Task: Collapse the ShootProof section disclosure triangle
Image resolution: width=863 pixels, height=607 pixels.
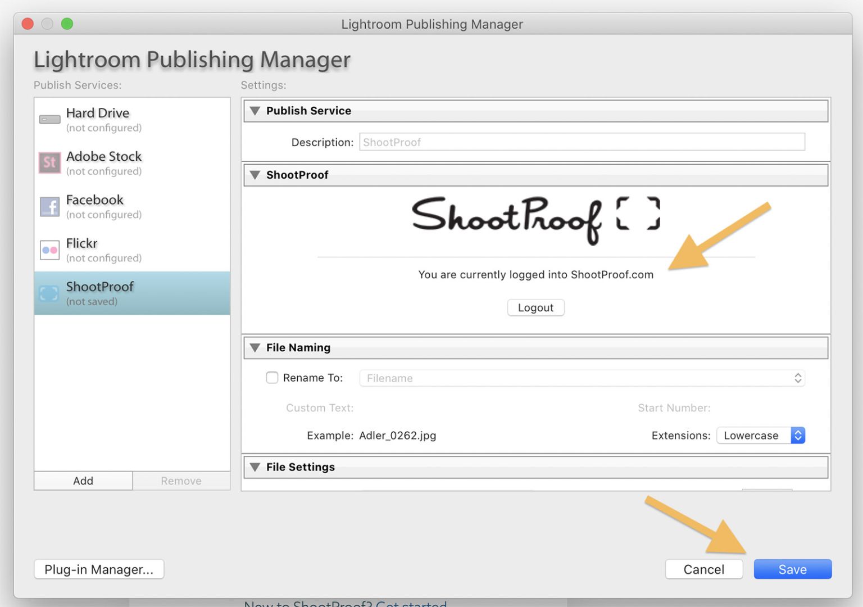Action: (x=255, y=175)
